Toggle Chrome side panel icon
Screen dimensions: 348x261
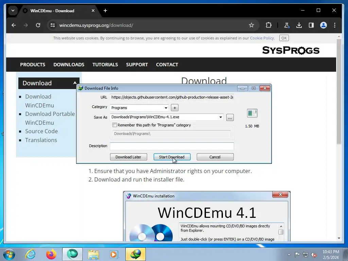pyautogui.click(x=311, y=25)
